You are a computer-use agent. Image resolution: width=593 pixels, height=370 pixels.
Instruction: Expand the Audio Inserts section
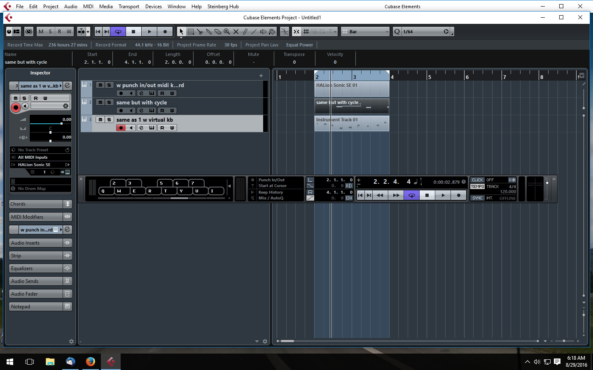point(40,243)
